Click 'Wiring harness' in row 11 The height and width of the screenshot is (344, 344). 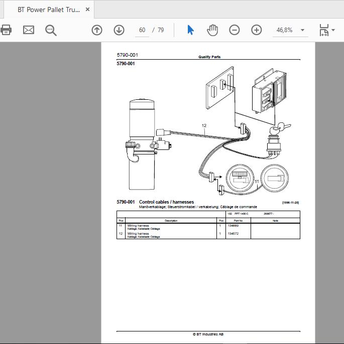pos(138,226)
